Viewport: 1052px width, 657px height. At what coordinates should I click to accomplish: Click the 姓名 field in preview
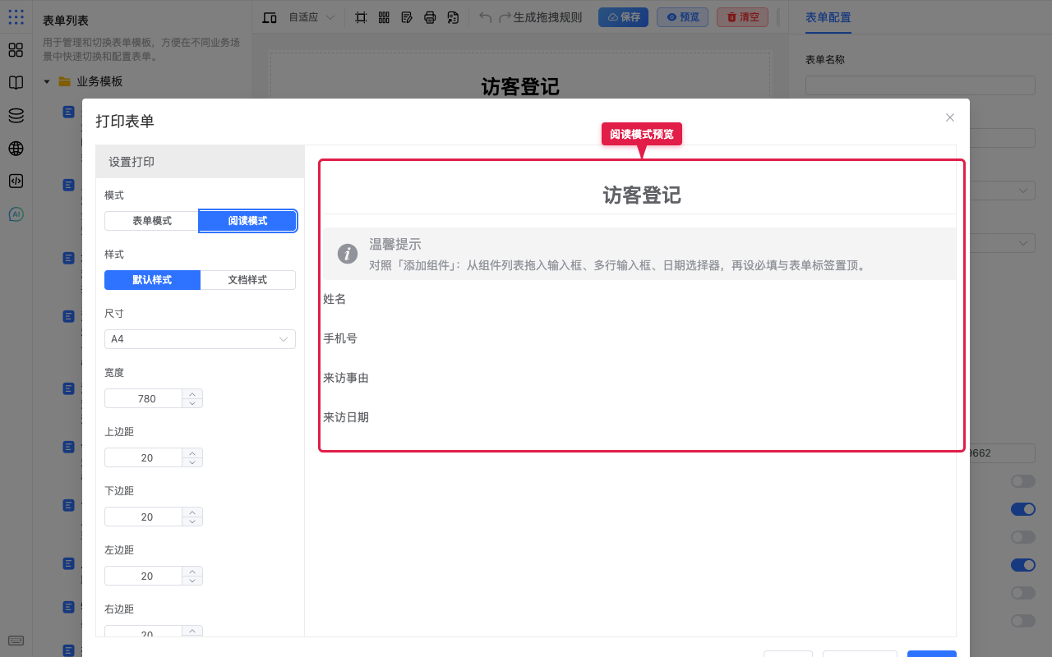[x=335, y=299]
